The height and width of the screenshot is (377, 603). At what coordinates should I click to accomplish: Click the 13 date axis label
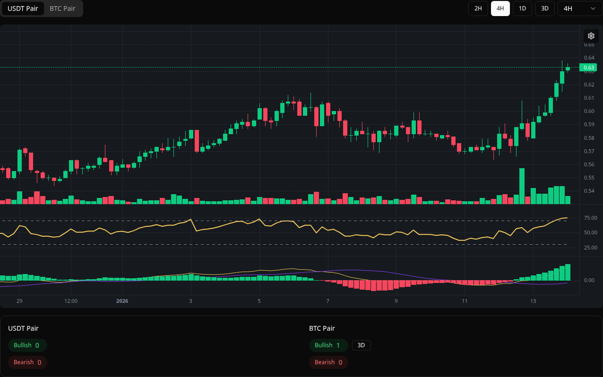[x=533, y=301]
